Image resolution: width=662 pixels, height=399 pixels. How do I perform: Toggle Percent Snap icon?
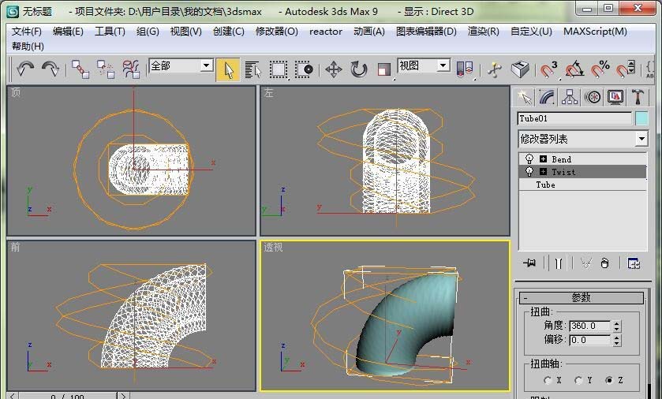pyautogui.click(x=600, y=69)
